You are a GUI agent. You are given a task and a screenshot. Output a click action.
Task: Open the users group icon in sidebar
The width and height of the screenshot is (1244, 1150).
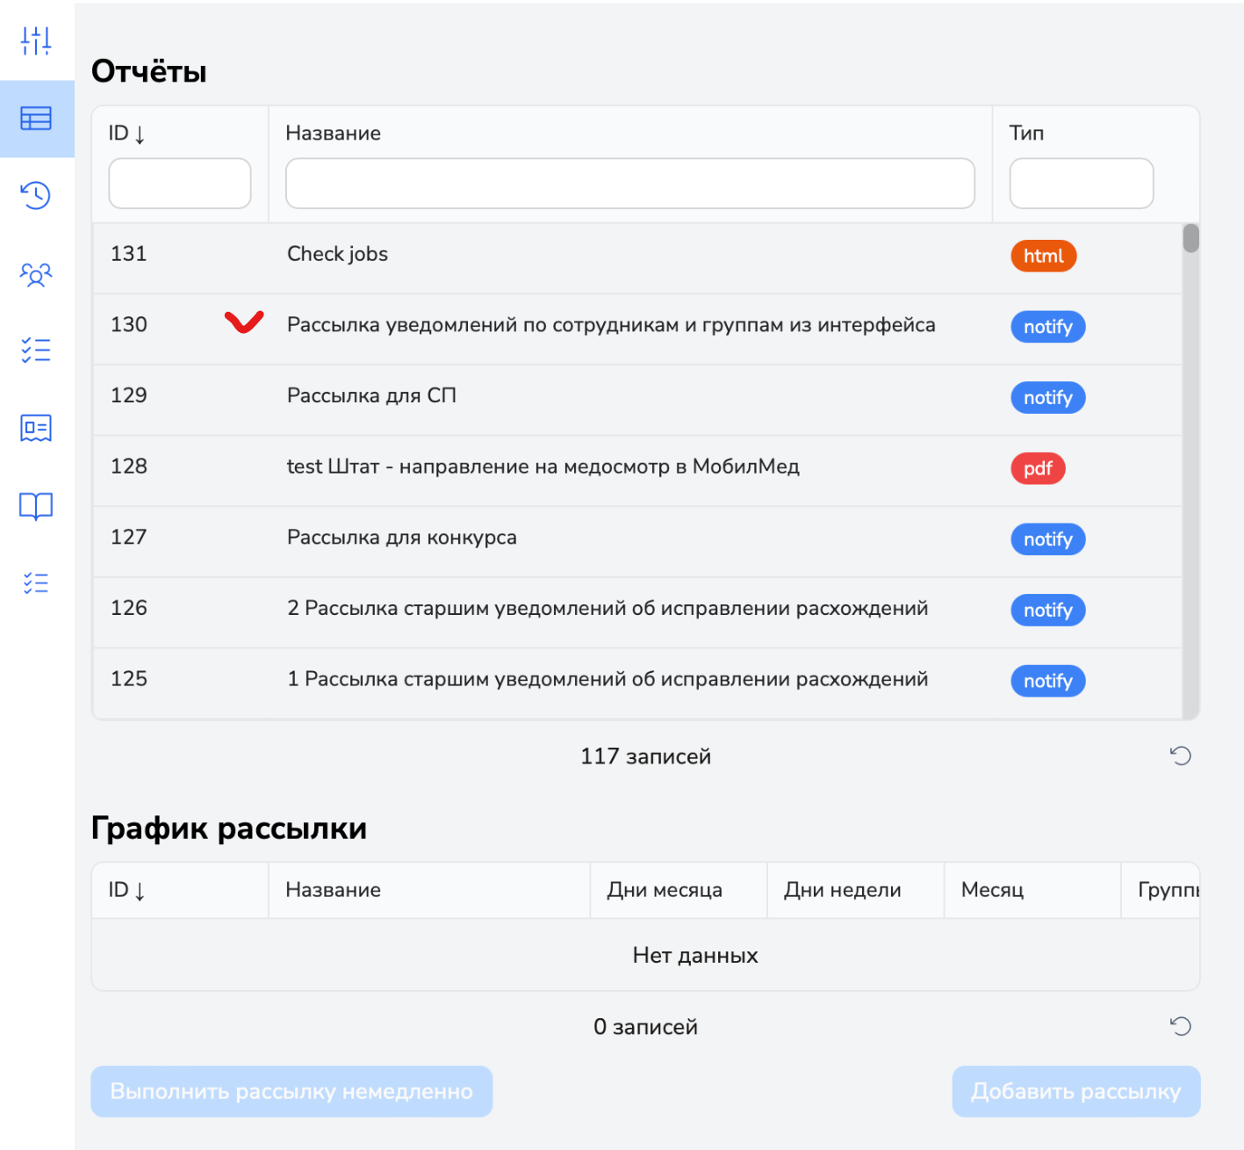pyautogui.click(x=36, y=275)
